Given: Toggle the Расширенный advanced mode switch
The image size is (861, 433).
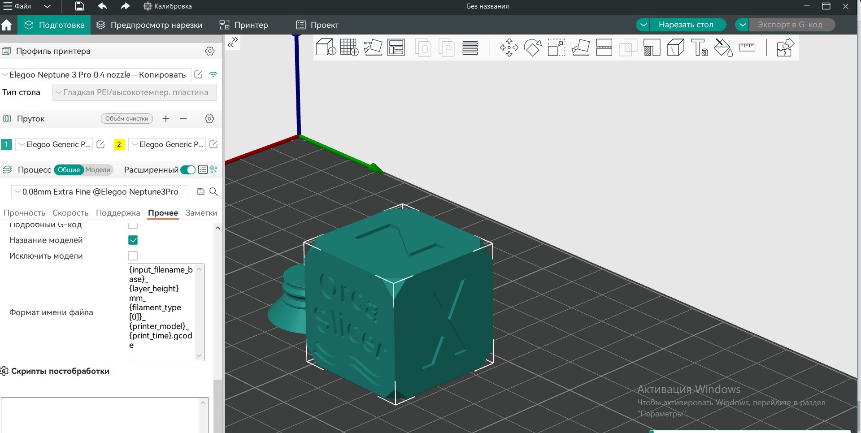Looking at the screenshot, I should pos(188,170).
